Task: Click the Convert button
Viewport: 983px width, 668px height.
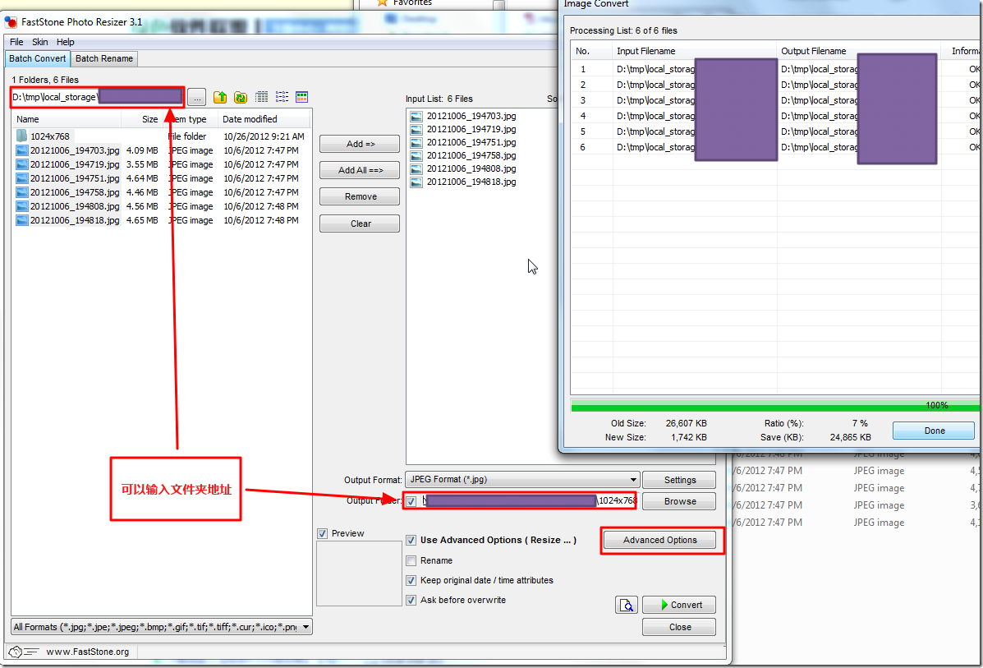Action: (x=680, y=605)
